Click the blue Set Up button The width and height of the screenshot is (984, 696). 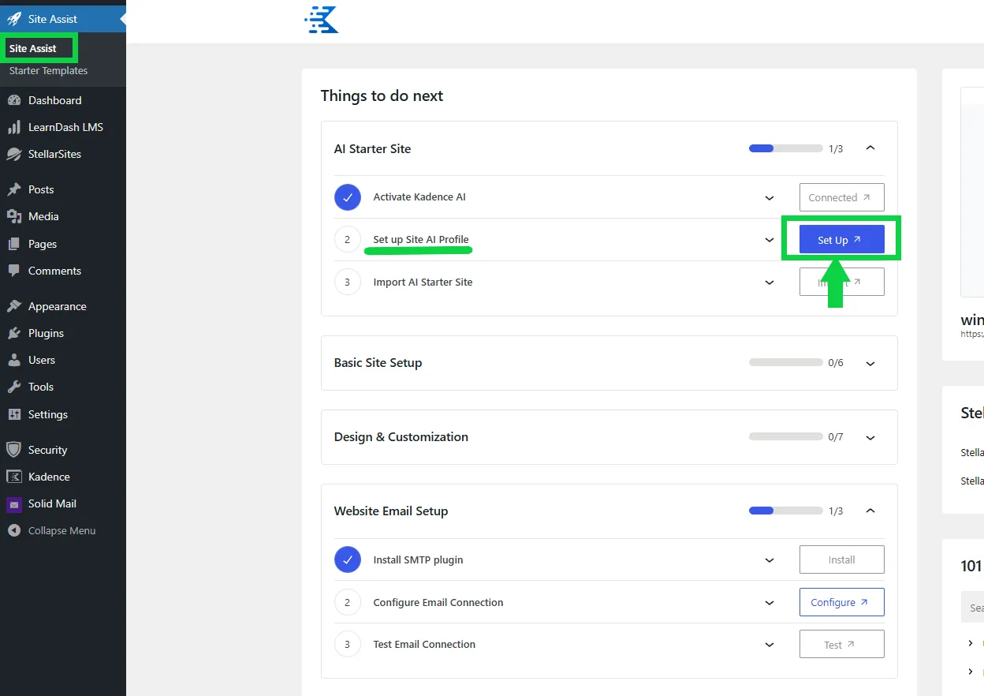[841, 240]
